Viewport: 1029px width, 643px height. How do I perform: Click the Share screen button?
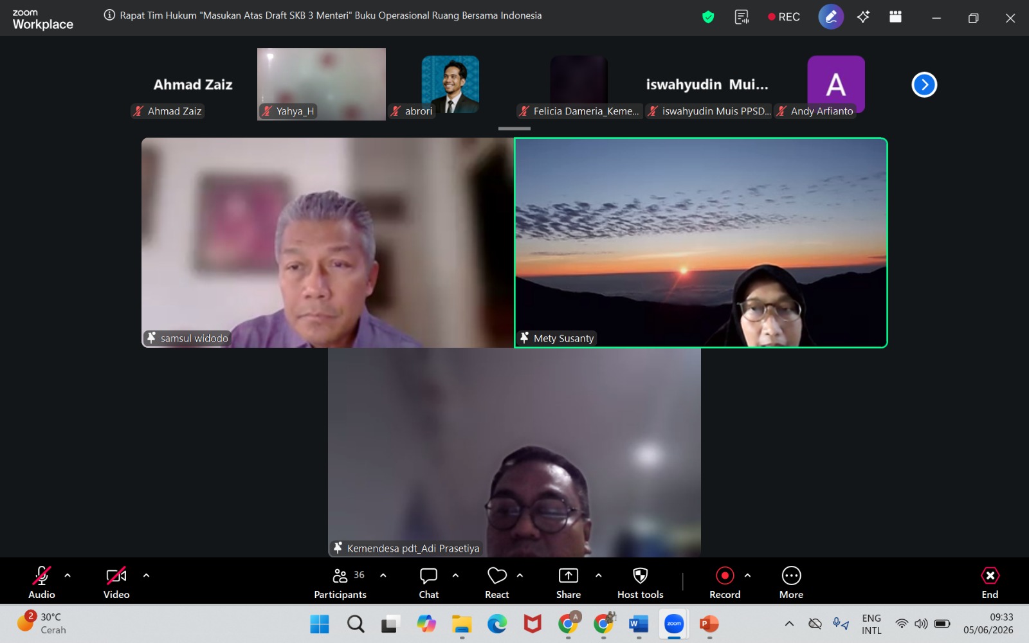[x=569, y=583]
